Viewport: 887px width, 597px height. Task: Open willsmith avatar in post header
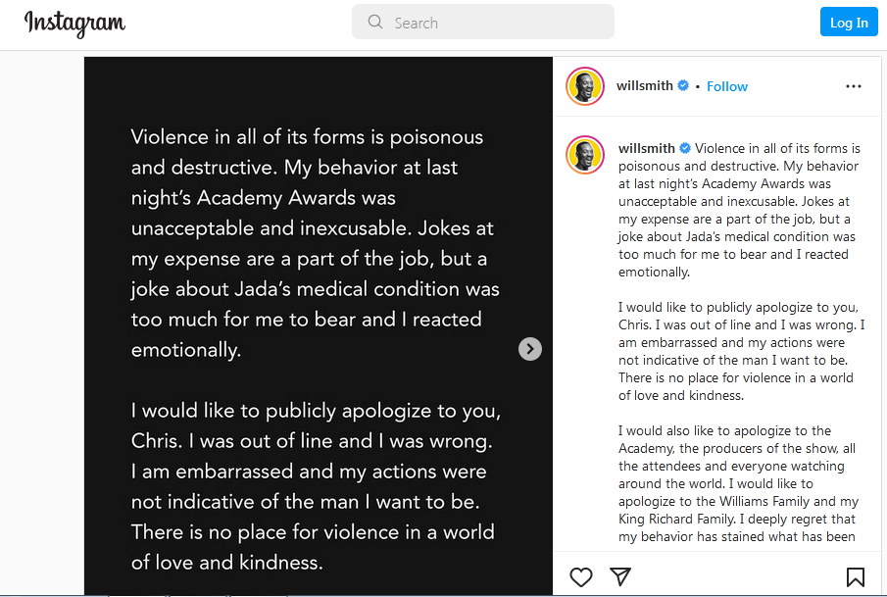click(585, 86)
